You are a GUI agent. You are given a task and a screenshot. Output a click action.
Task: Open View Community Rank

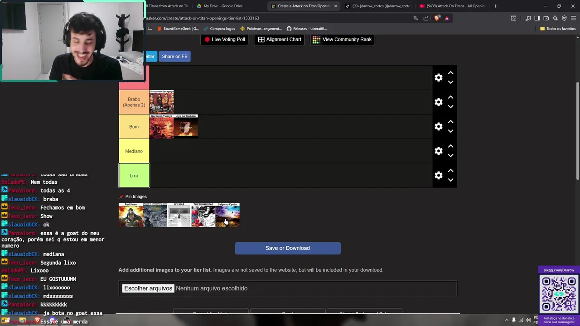pos(342,39)
